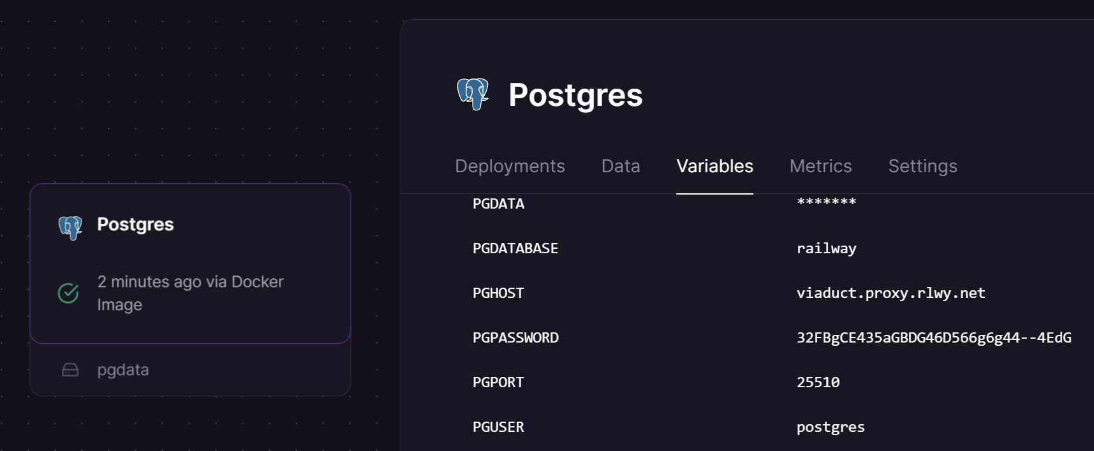Click the pgdata volume disk icon
This screenshot has height=451, width=1094.
(70, 370)
